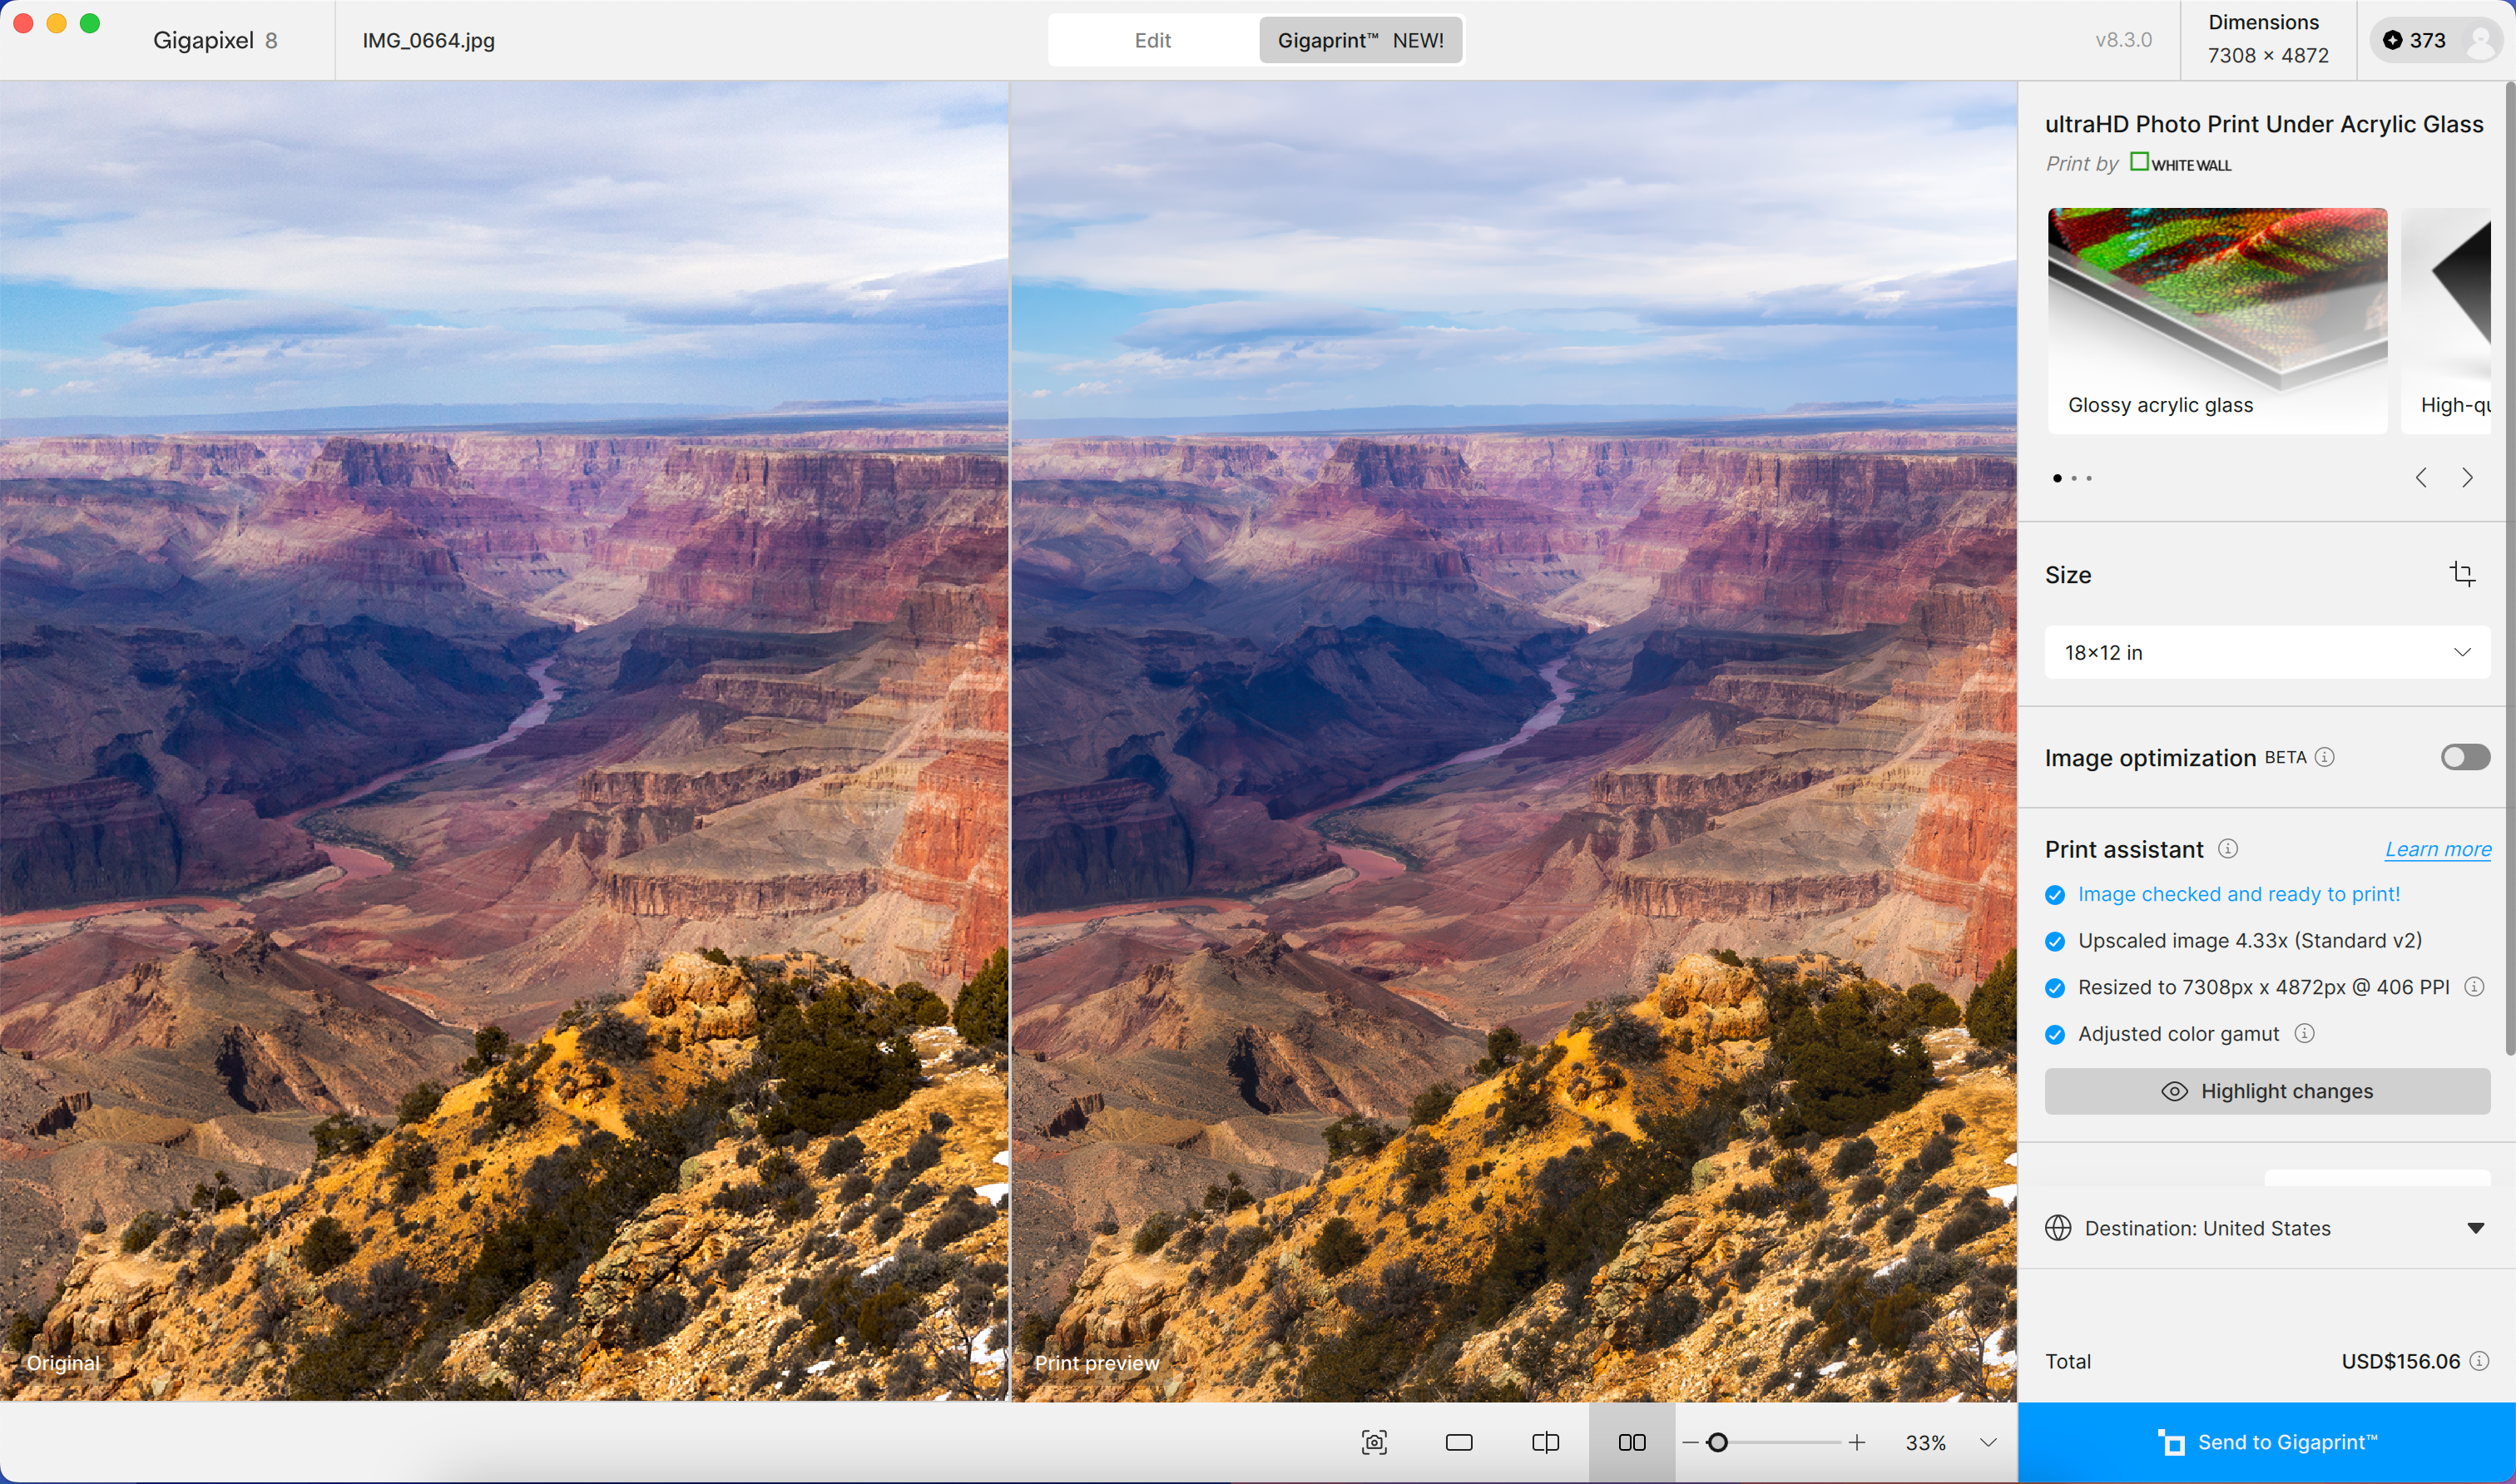Open the Learn more link
The height and width of the screenshot is (1484, 2516).
tap(2437, 849)
